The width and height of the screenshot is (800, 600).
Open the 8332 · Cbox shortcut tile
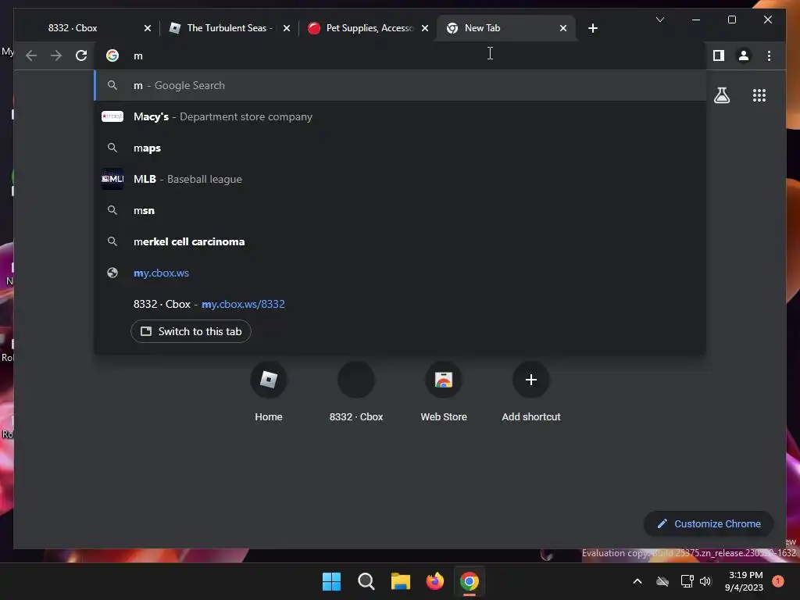point(356,392)
